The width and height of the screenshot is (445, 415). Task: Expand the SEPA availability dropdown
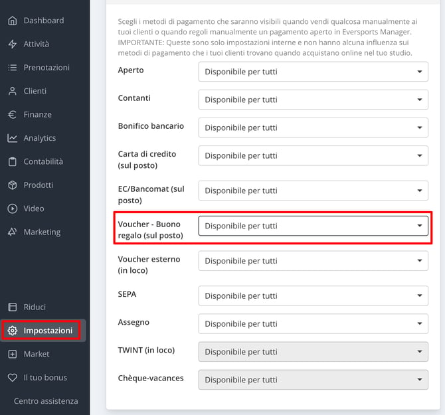click(x=313, y=295)
